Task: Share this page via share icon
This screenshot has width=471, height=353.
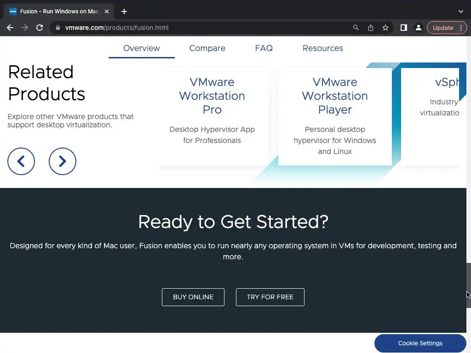Action: [371, 28]
